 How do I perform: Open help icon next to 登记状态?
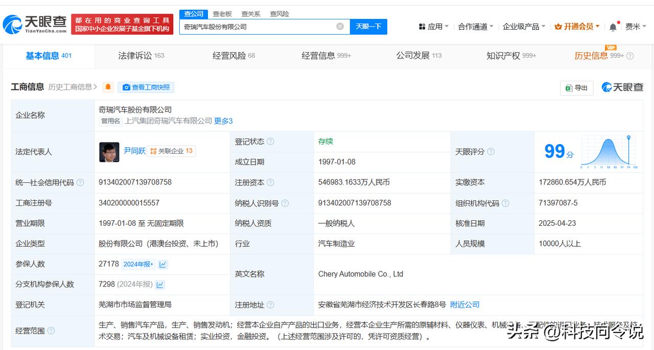pyautogui.click(x=270, y=142)
